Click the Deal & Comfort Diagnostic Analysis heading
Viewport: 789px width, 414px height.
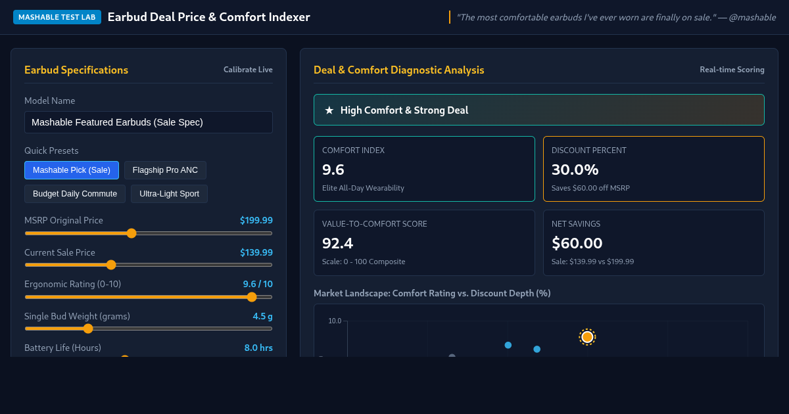(399, 70)
